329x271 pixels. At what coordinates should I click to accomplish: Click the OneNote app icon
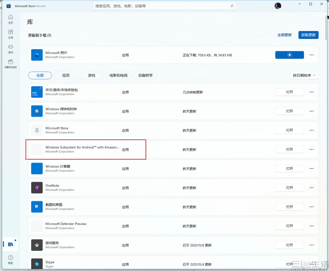click(37, 188)
